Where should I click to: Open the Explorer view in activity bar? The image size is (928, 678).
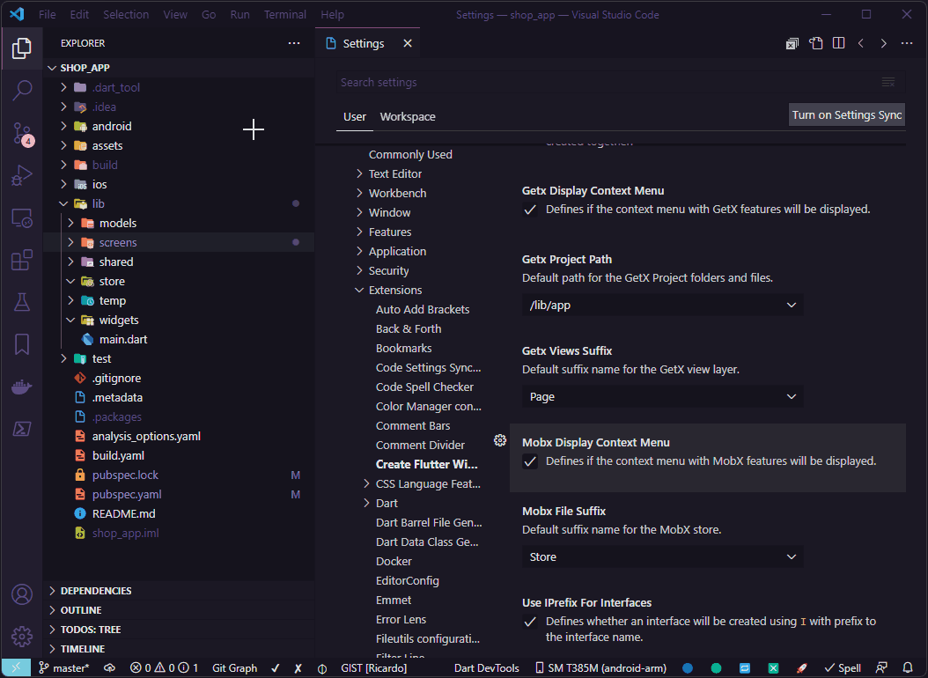[x=22, y=48]
